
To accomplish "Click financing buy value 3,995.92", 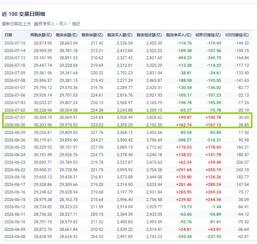I will (125, 170).
